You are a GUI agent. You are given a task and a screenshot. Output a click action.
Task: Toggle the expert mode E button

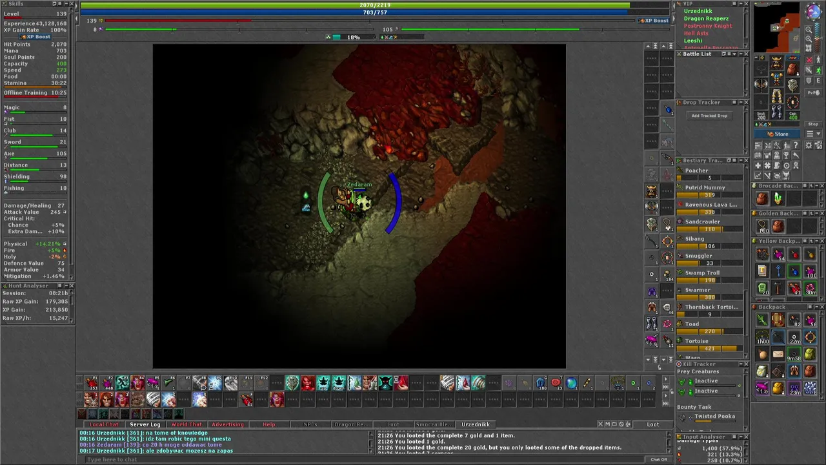[818, 81]
